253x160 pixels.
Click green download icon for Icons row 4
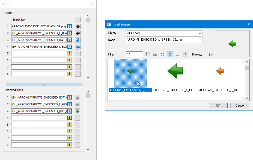pyautogui.click(x=70, y=47)
